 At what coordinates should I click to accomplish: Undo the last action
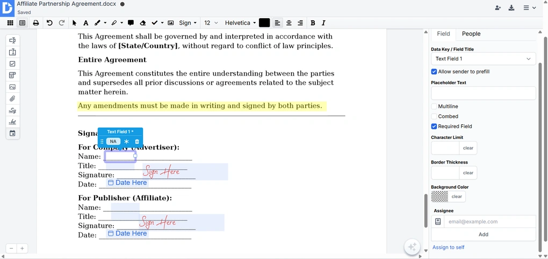point(49,23)
